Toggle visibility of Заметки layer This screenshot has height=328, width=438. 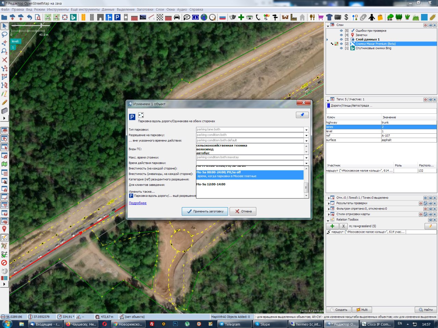pyautogui.click(x=341, y=35)
